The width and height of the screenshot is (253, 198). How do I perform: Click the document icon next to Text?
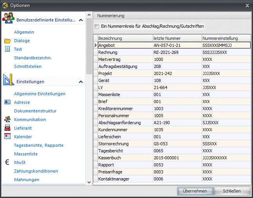click(7, 49)
